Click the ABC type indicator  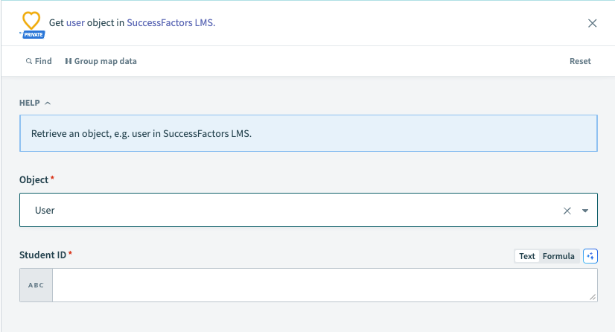[x=36, y=285]
